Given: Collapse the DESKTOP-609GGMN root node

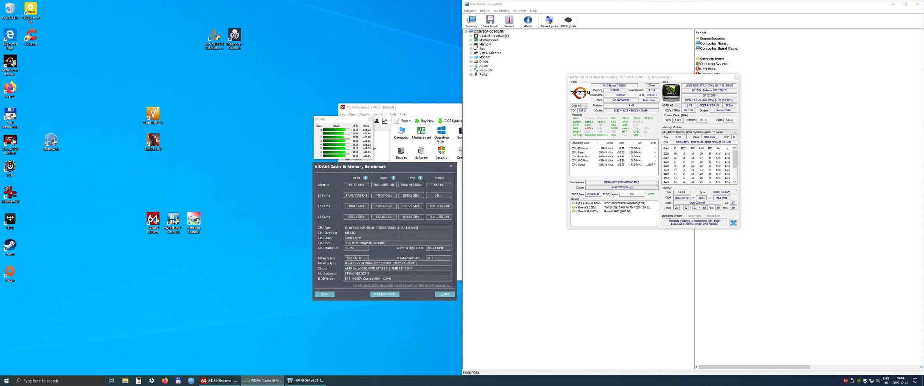Looking at the screenshot, I should point(466,31).
